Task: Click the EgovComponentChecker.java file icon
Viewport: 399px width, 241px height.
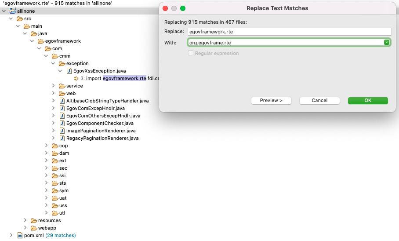Action: (62, 123)
